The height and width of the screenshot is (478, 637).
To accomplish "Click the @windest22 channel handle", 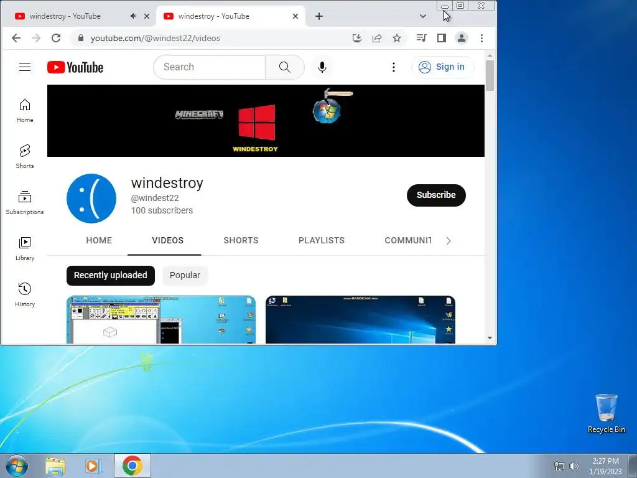I will (155, 198).
